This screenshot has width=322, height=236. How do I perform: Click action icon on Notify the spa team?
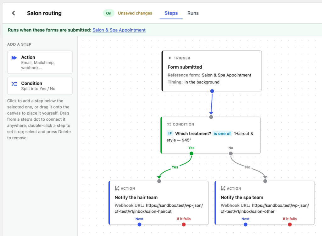pos(223,188)
